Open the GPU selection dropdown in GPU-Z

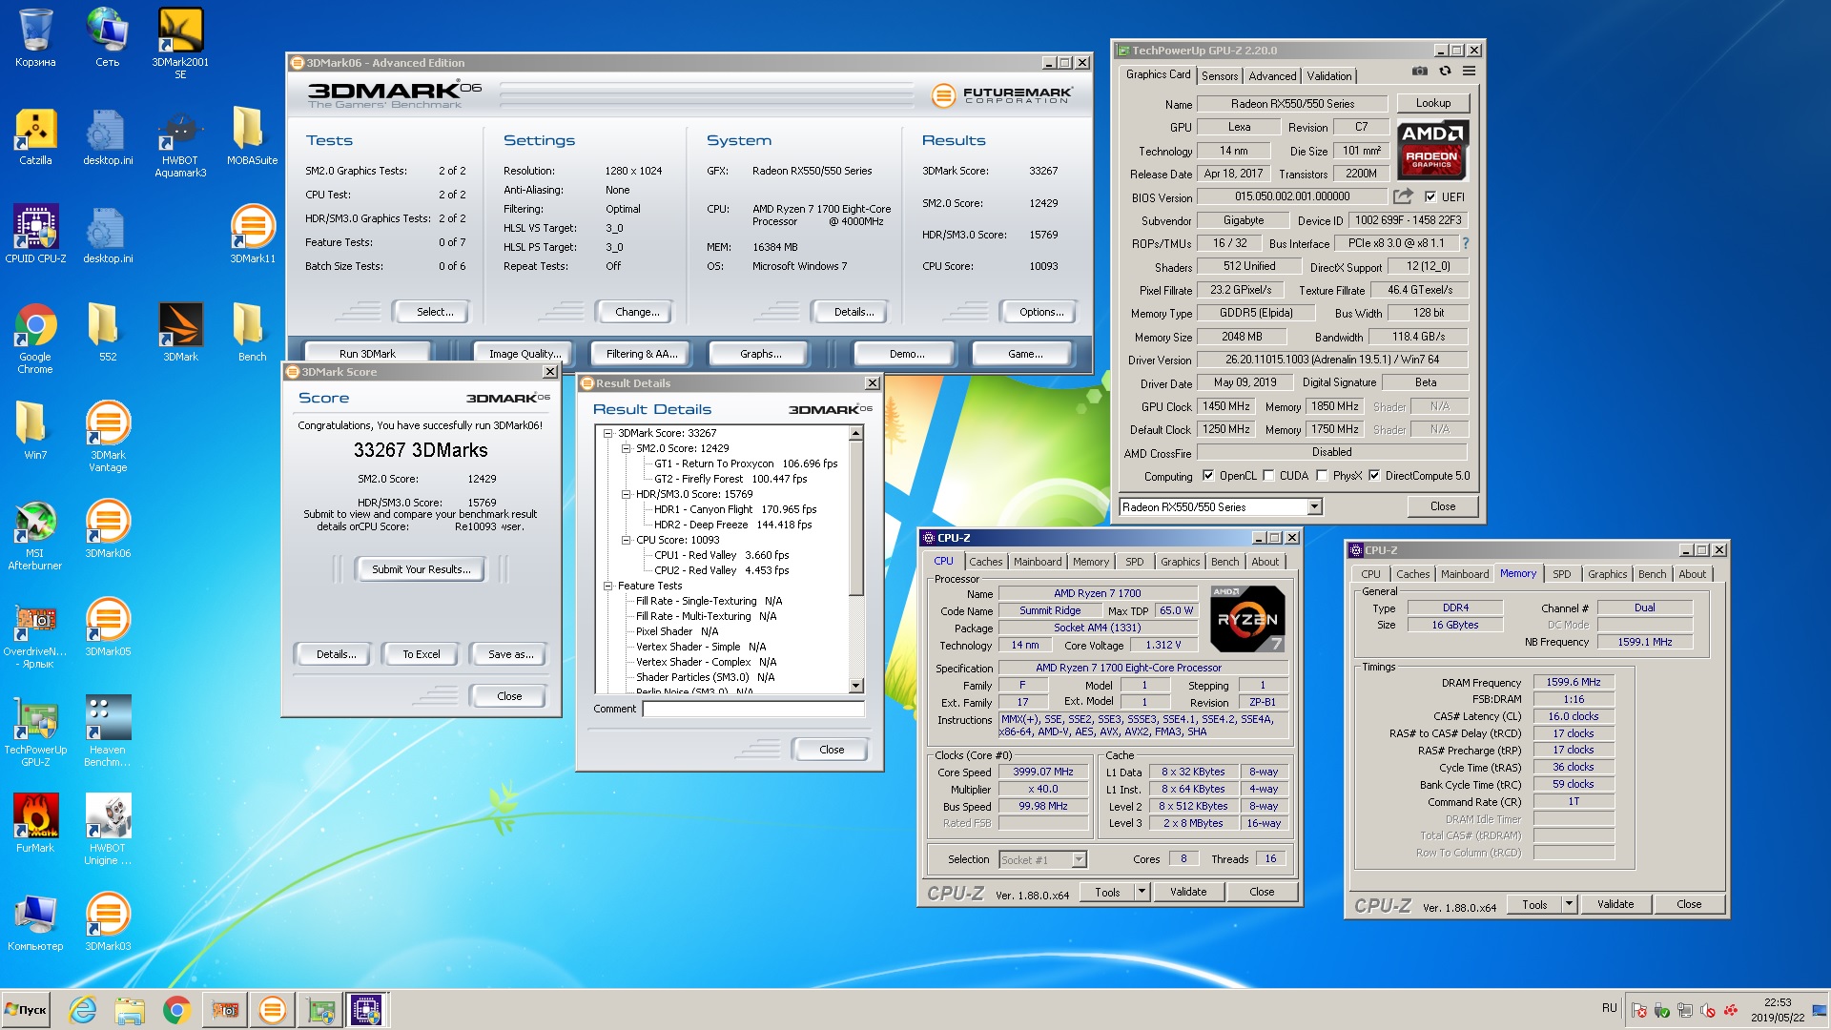click(1315, 507)
